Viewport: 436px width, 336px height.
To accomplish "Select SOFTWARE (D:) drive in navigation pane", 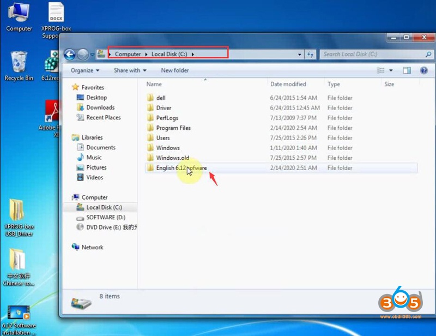I will coord(106,218).
